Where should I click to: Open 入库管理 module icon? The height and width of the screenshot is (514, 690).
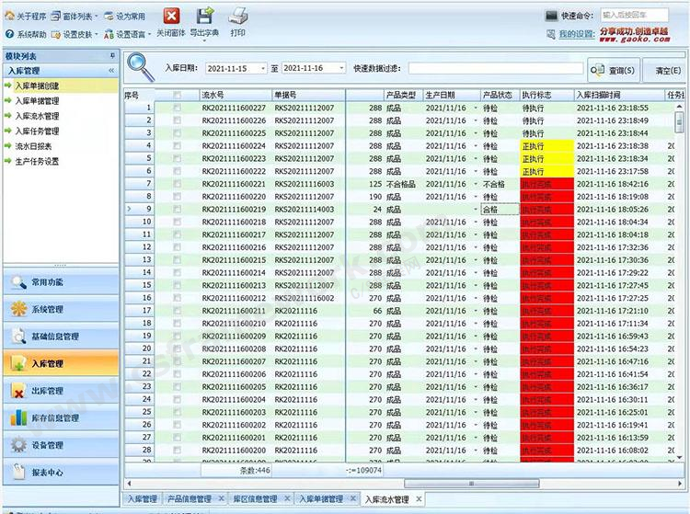[x=18, y=363]
